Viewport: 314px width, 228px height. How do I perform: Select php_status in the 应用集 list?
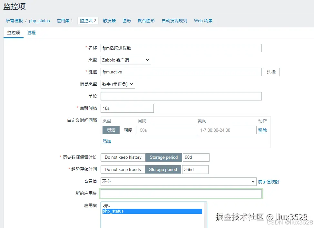(152, 211)
